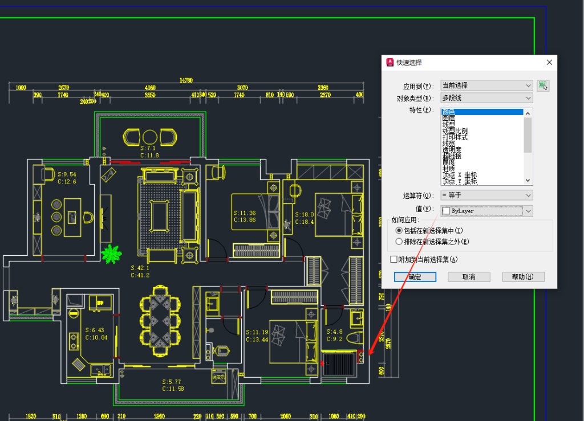This screenshot has height=421, width=584.
Task: Select 打印样式 in the properties list
Action: tap(455, 137)
